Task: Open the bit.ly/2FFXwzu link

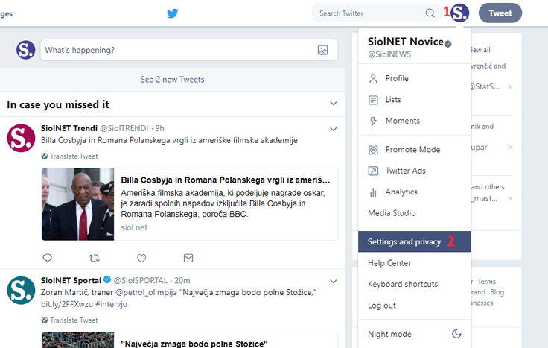Action: (66, 304)
